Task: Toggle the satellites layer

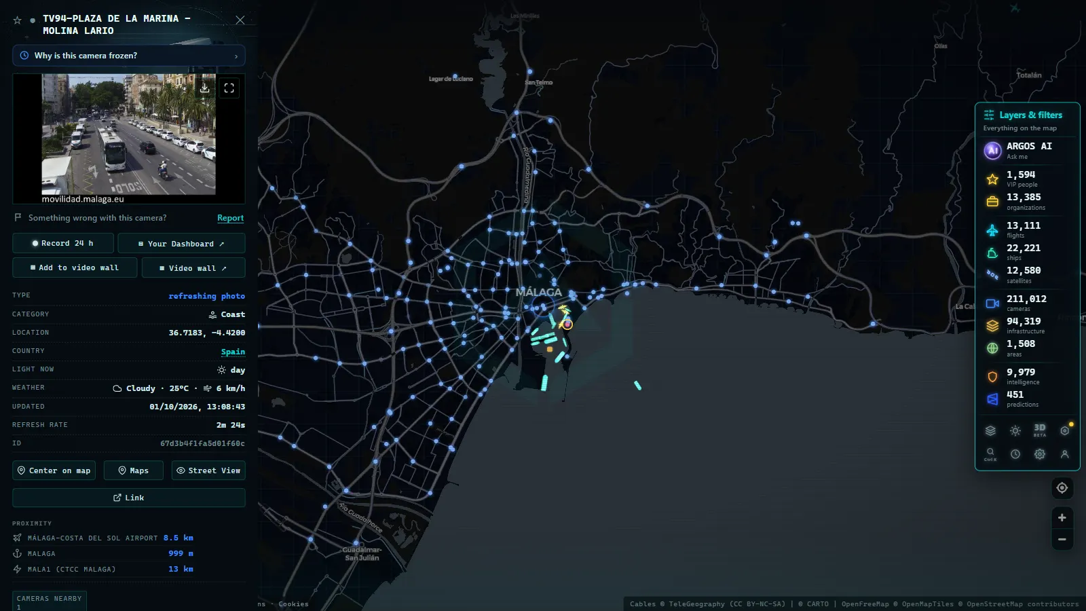Action: point(1027,275)
